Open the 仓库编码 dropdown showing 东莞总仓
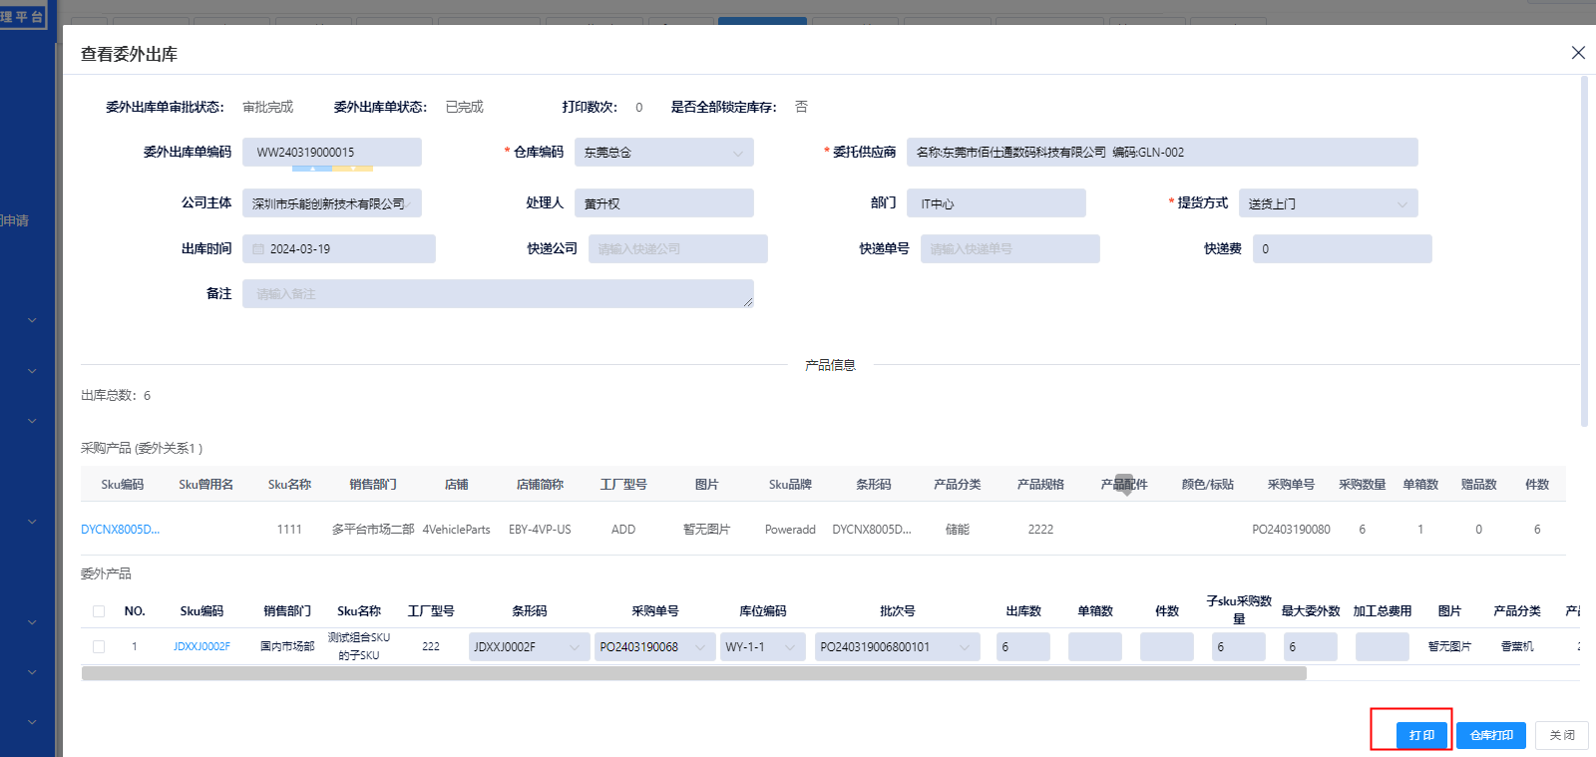The image size is (1596, 757). tap(664, 153)
